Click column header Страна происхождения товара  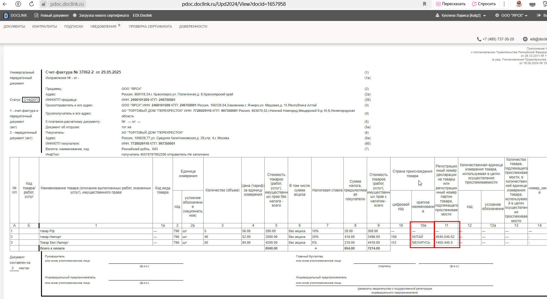click(412, 174)
